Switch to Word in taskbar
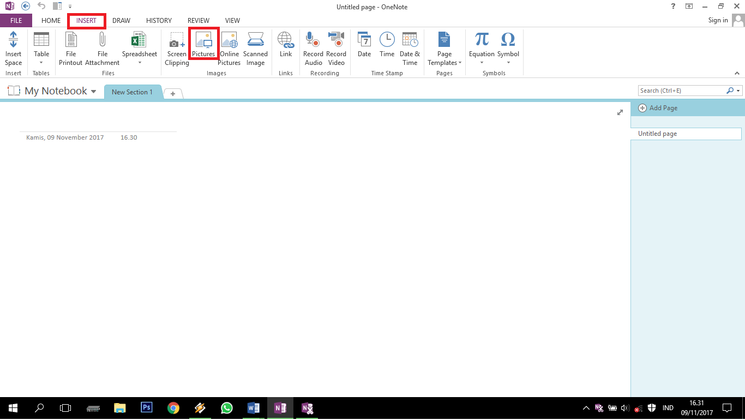 [x=254, y=408]
